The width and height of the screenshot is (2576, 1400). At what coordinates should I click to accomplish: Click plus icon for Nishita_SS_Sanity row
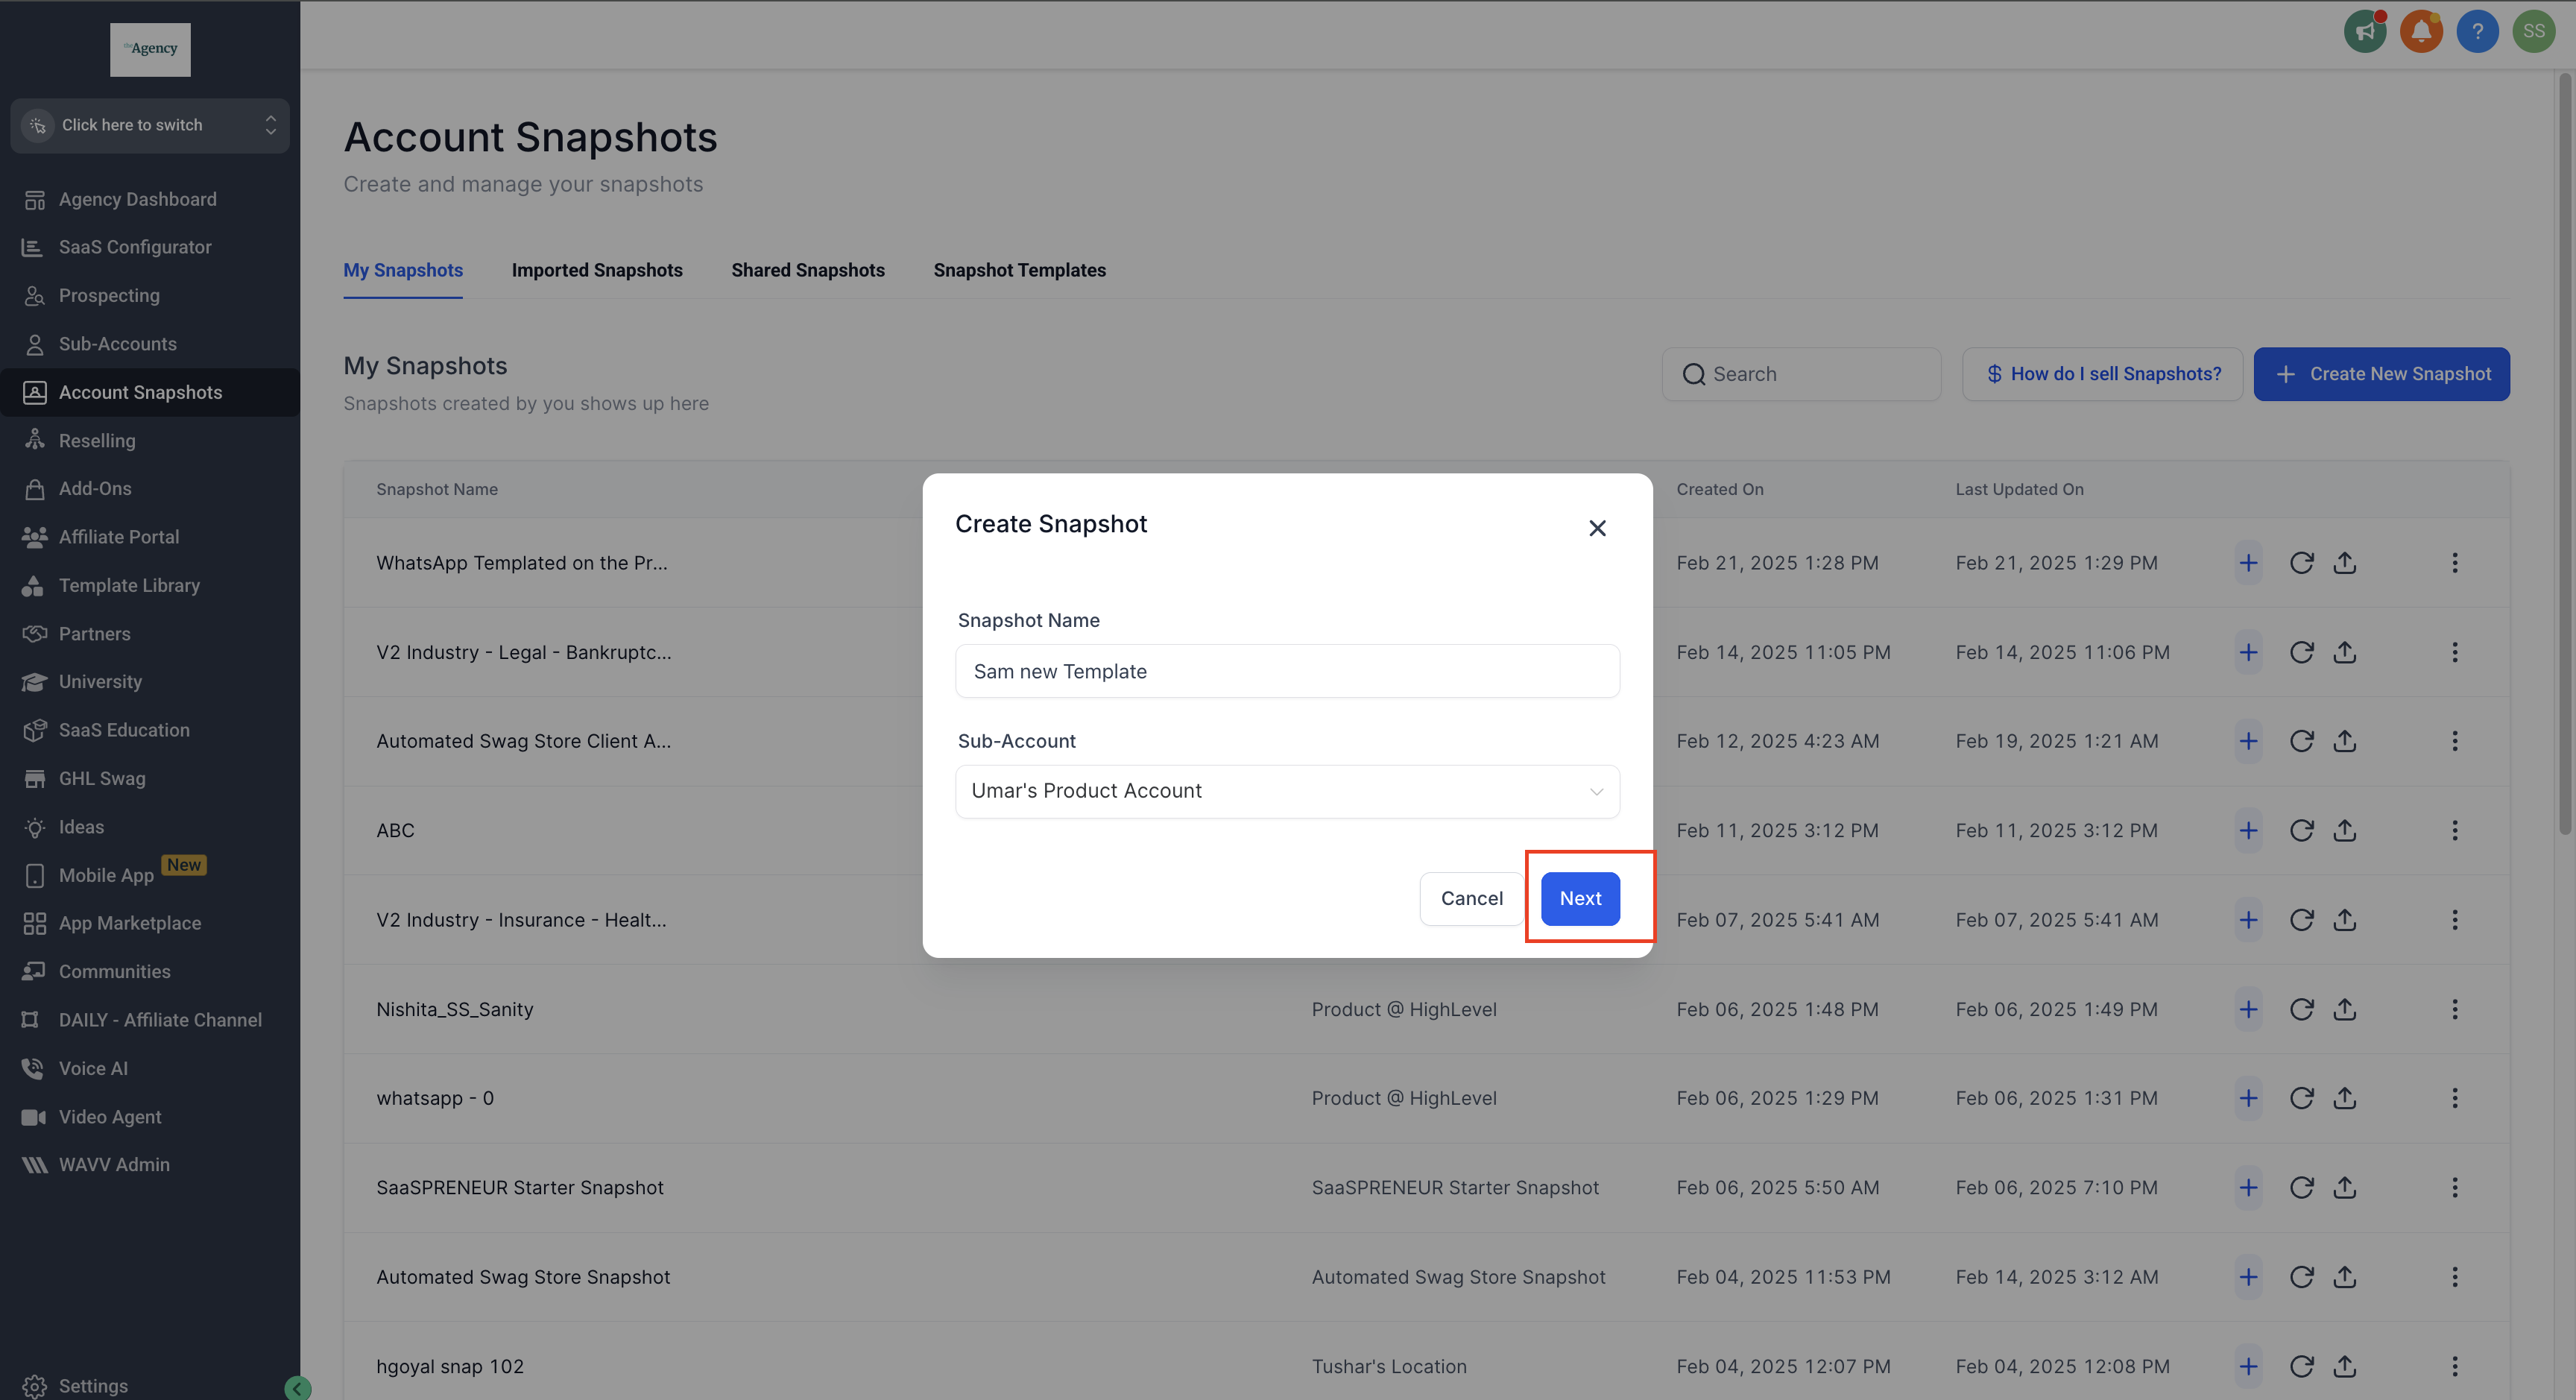(x=2248, y=1009)
